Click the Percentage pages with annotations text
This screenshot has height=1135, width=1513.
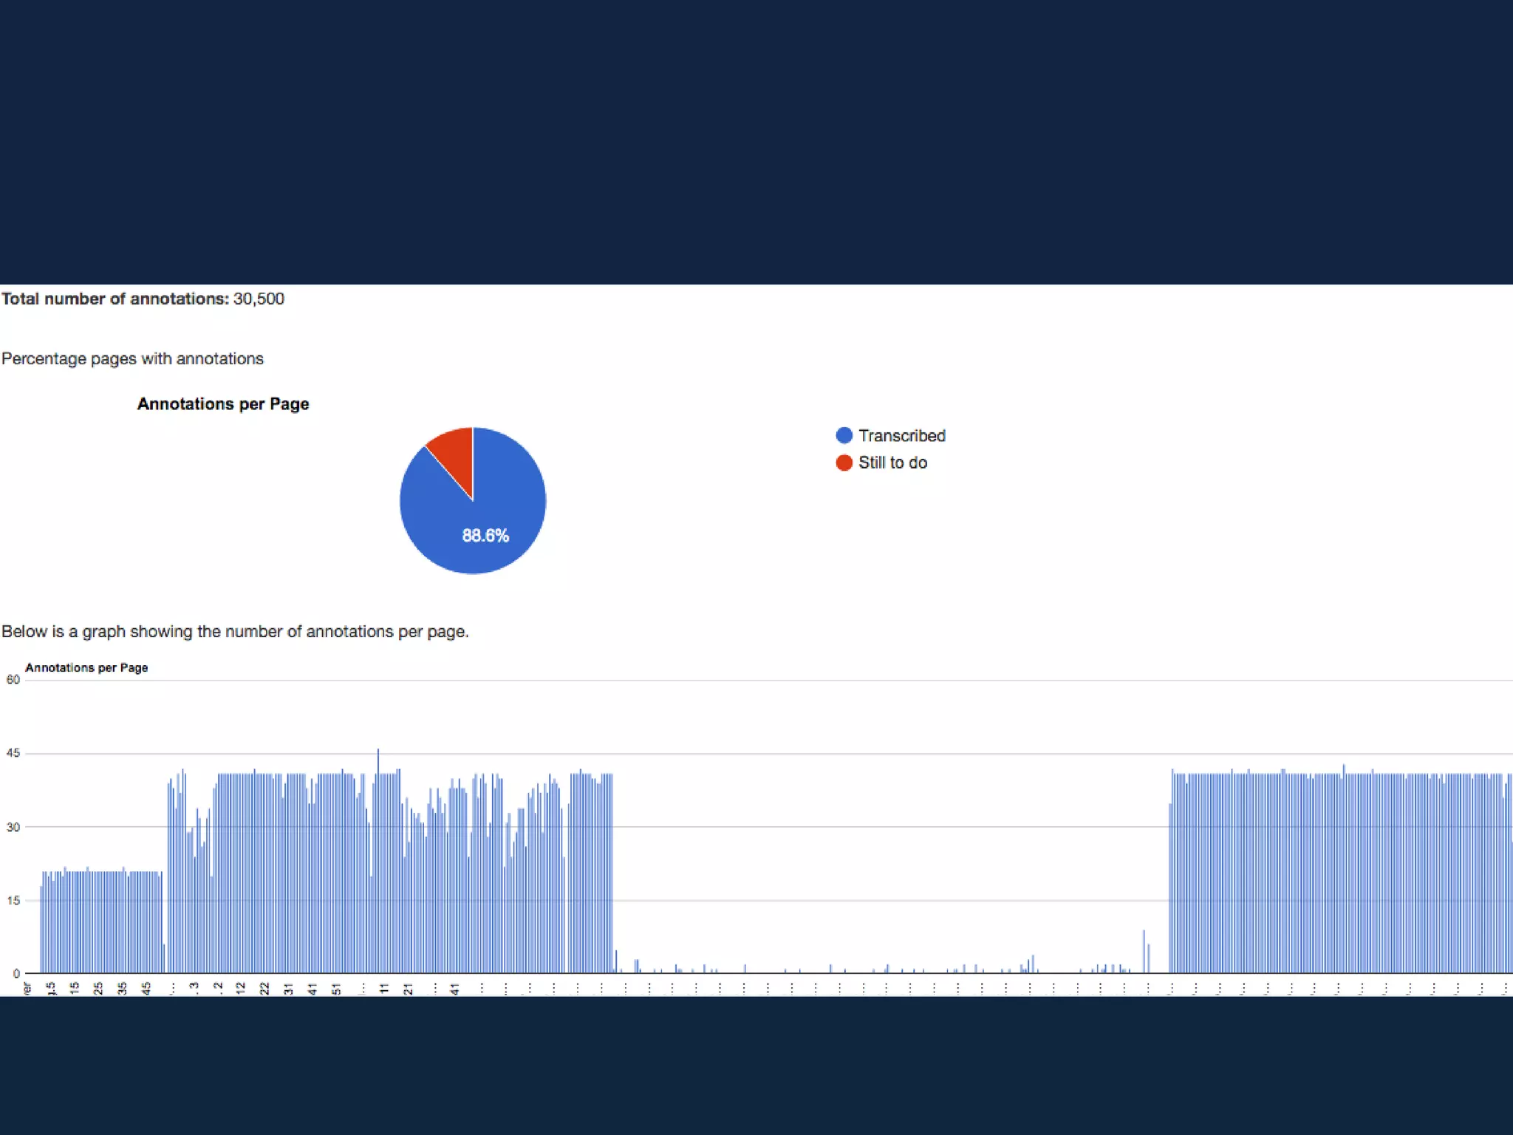pyautogui.click(x=133, y=358)
